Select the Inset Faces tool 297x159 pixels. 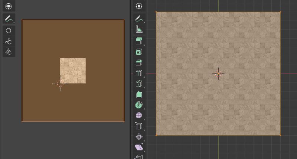coord(139,52)
